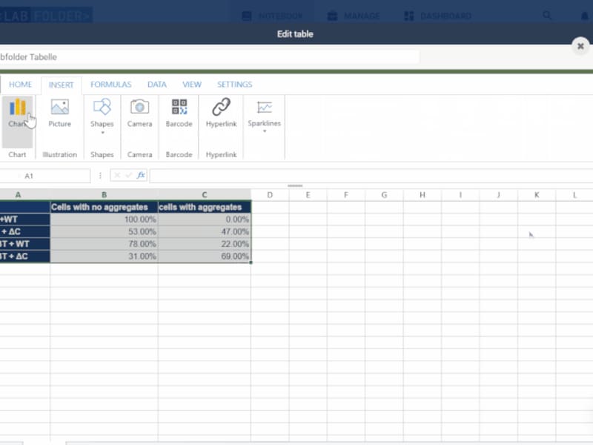The height and width of the screenshot is (445, 593).
Task: Insert a Picture illustration
Action: 60,113
